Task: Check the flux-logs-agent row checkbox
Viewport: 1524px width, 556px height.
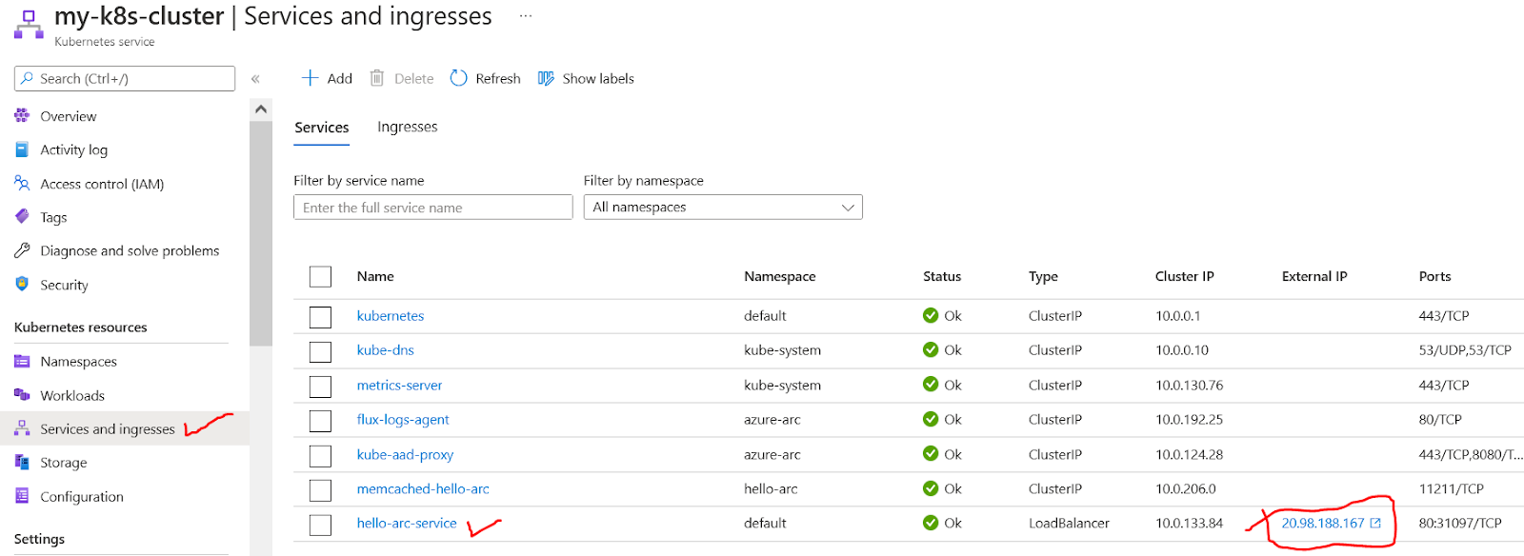Action: coord(320,421)
